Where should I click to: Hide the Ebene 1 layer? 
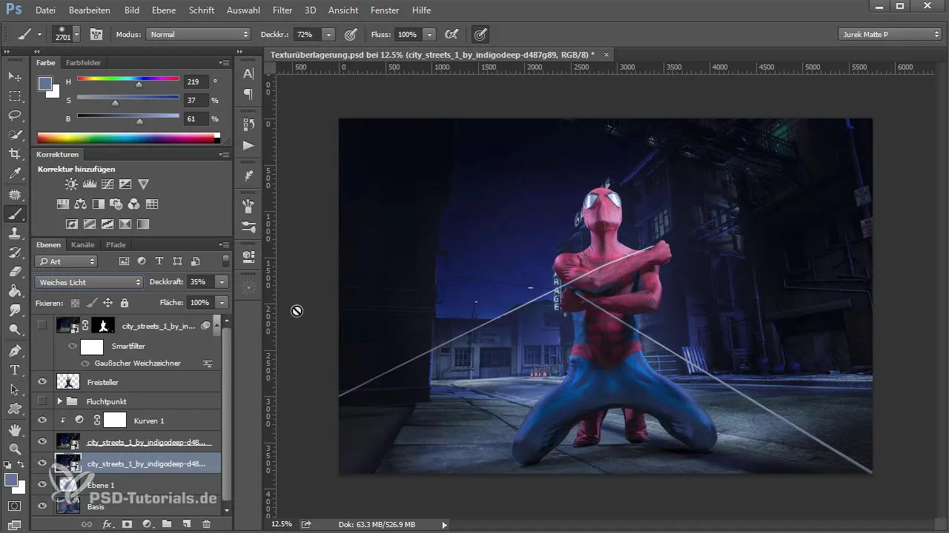(42, 484)
